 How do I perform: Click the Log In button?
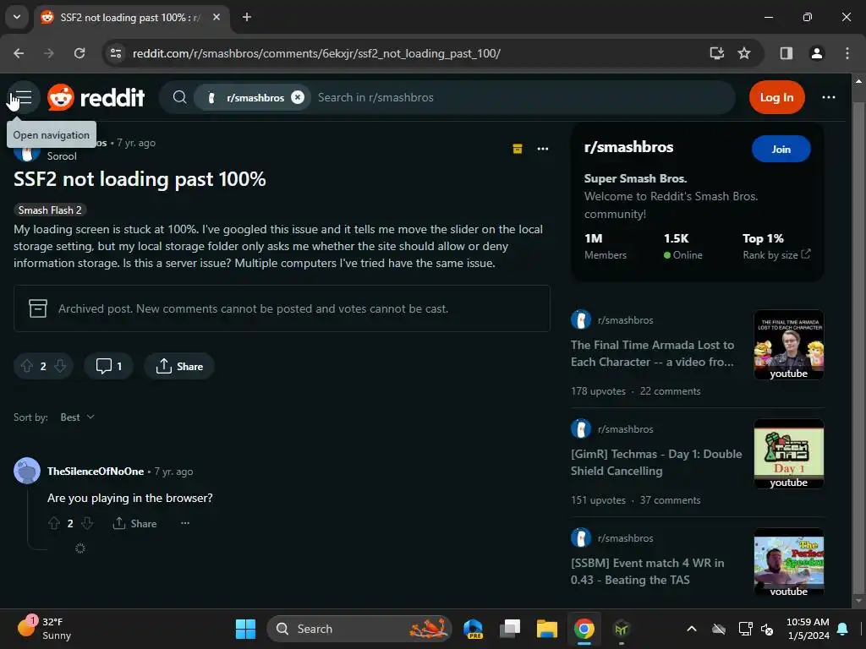point(776,98)
